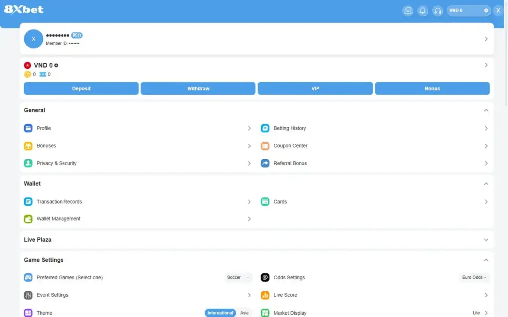Click the Bonus button
508x317 pixels.
click(432, 88)
